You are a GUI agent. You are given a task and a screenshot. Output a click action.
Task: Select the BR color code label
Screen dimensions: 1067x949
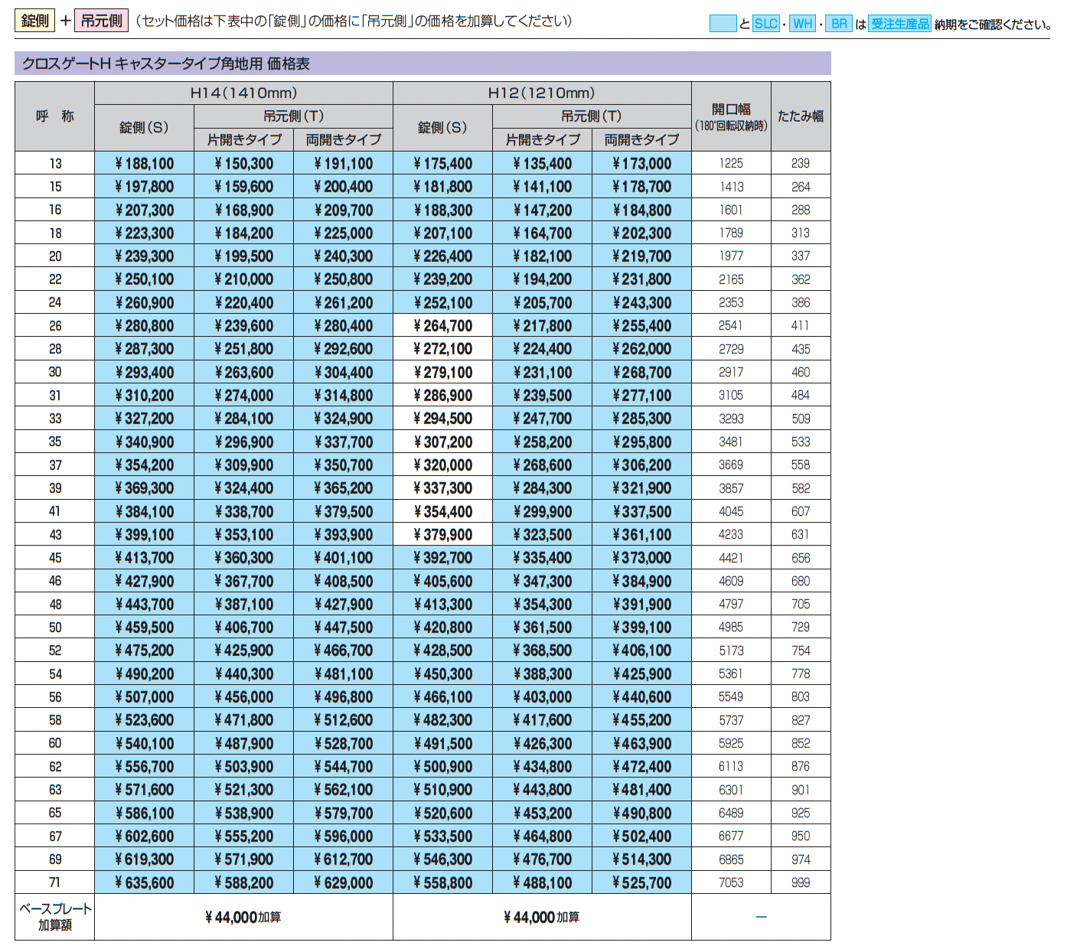[x=839, y=24]
